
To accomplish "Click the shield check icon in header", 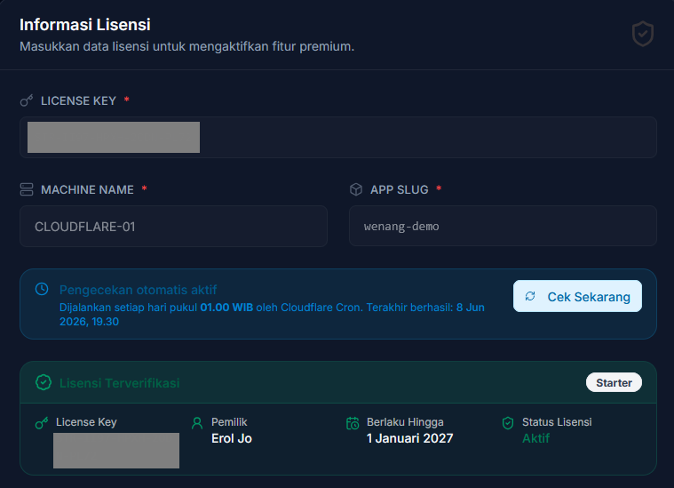I will [643, 34].
